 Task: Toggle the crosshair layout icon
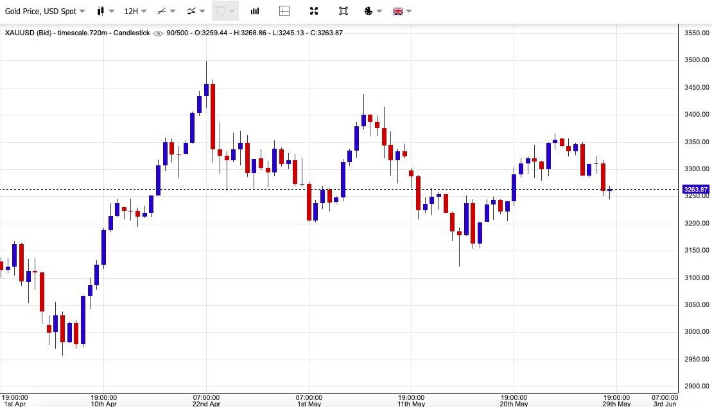point(284,12)
